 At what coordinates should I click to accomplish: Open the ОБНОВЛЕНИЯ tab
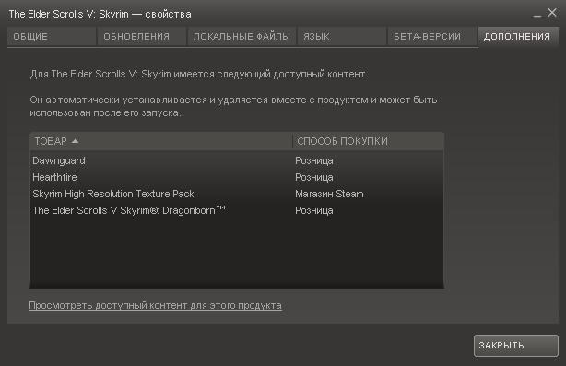142,37
